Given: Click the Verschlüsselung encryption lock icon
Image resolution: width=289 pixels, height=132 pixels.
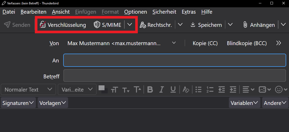Looking at the screenshot, I should pyautogui.click(x=43, y=25).
